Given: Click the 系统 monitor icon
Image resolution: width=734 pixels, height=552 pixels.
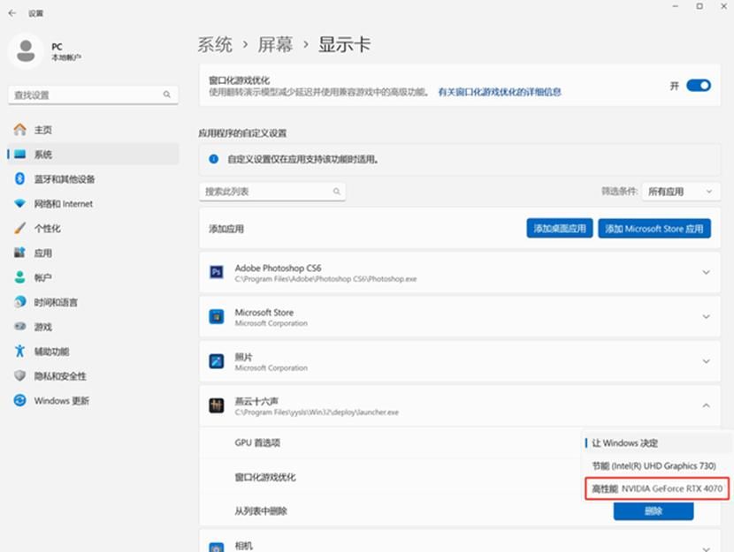Looking at the screenshot, I should click(19, 155).
